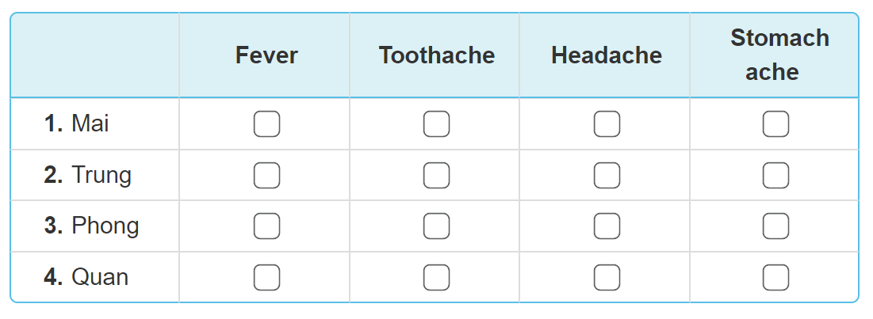The height and width of the screenshot is (319, 873).
Task: Click the Stomach ache column header
Action: pos(779,55)
